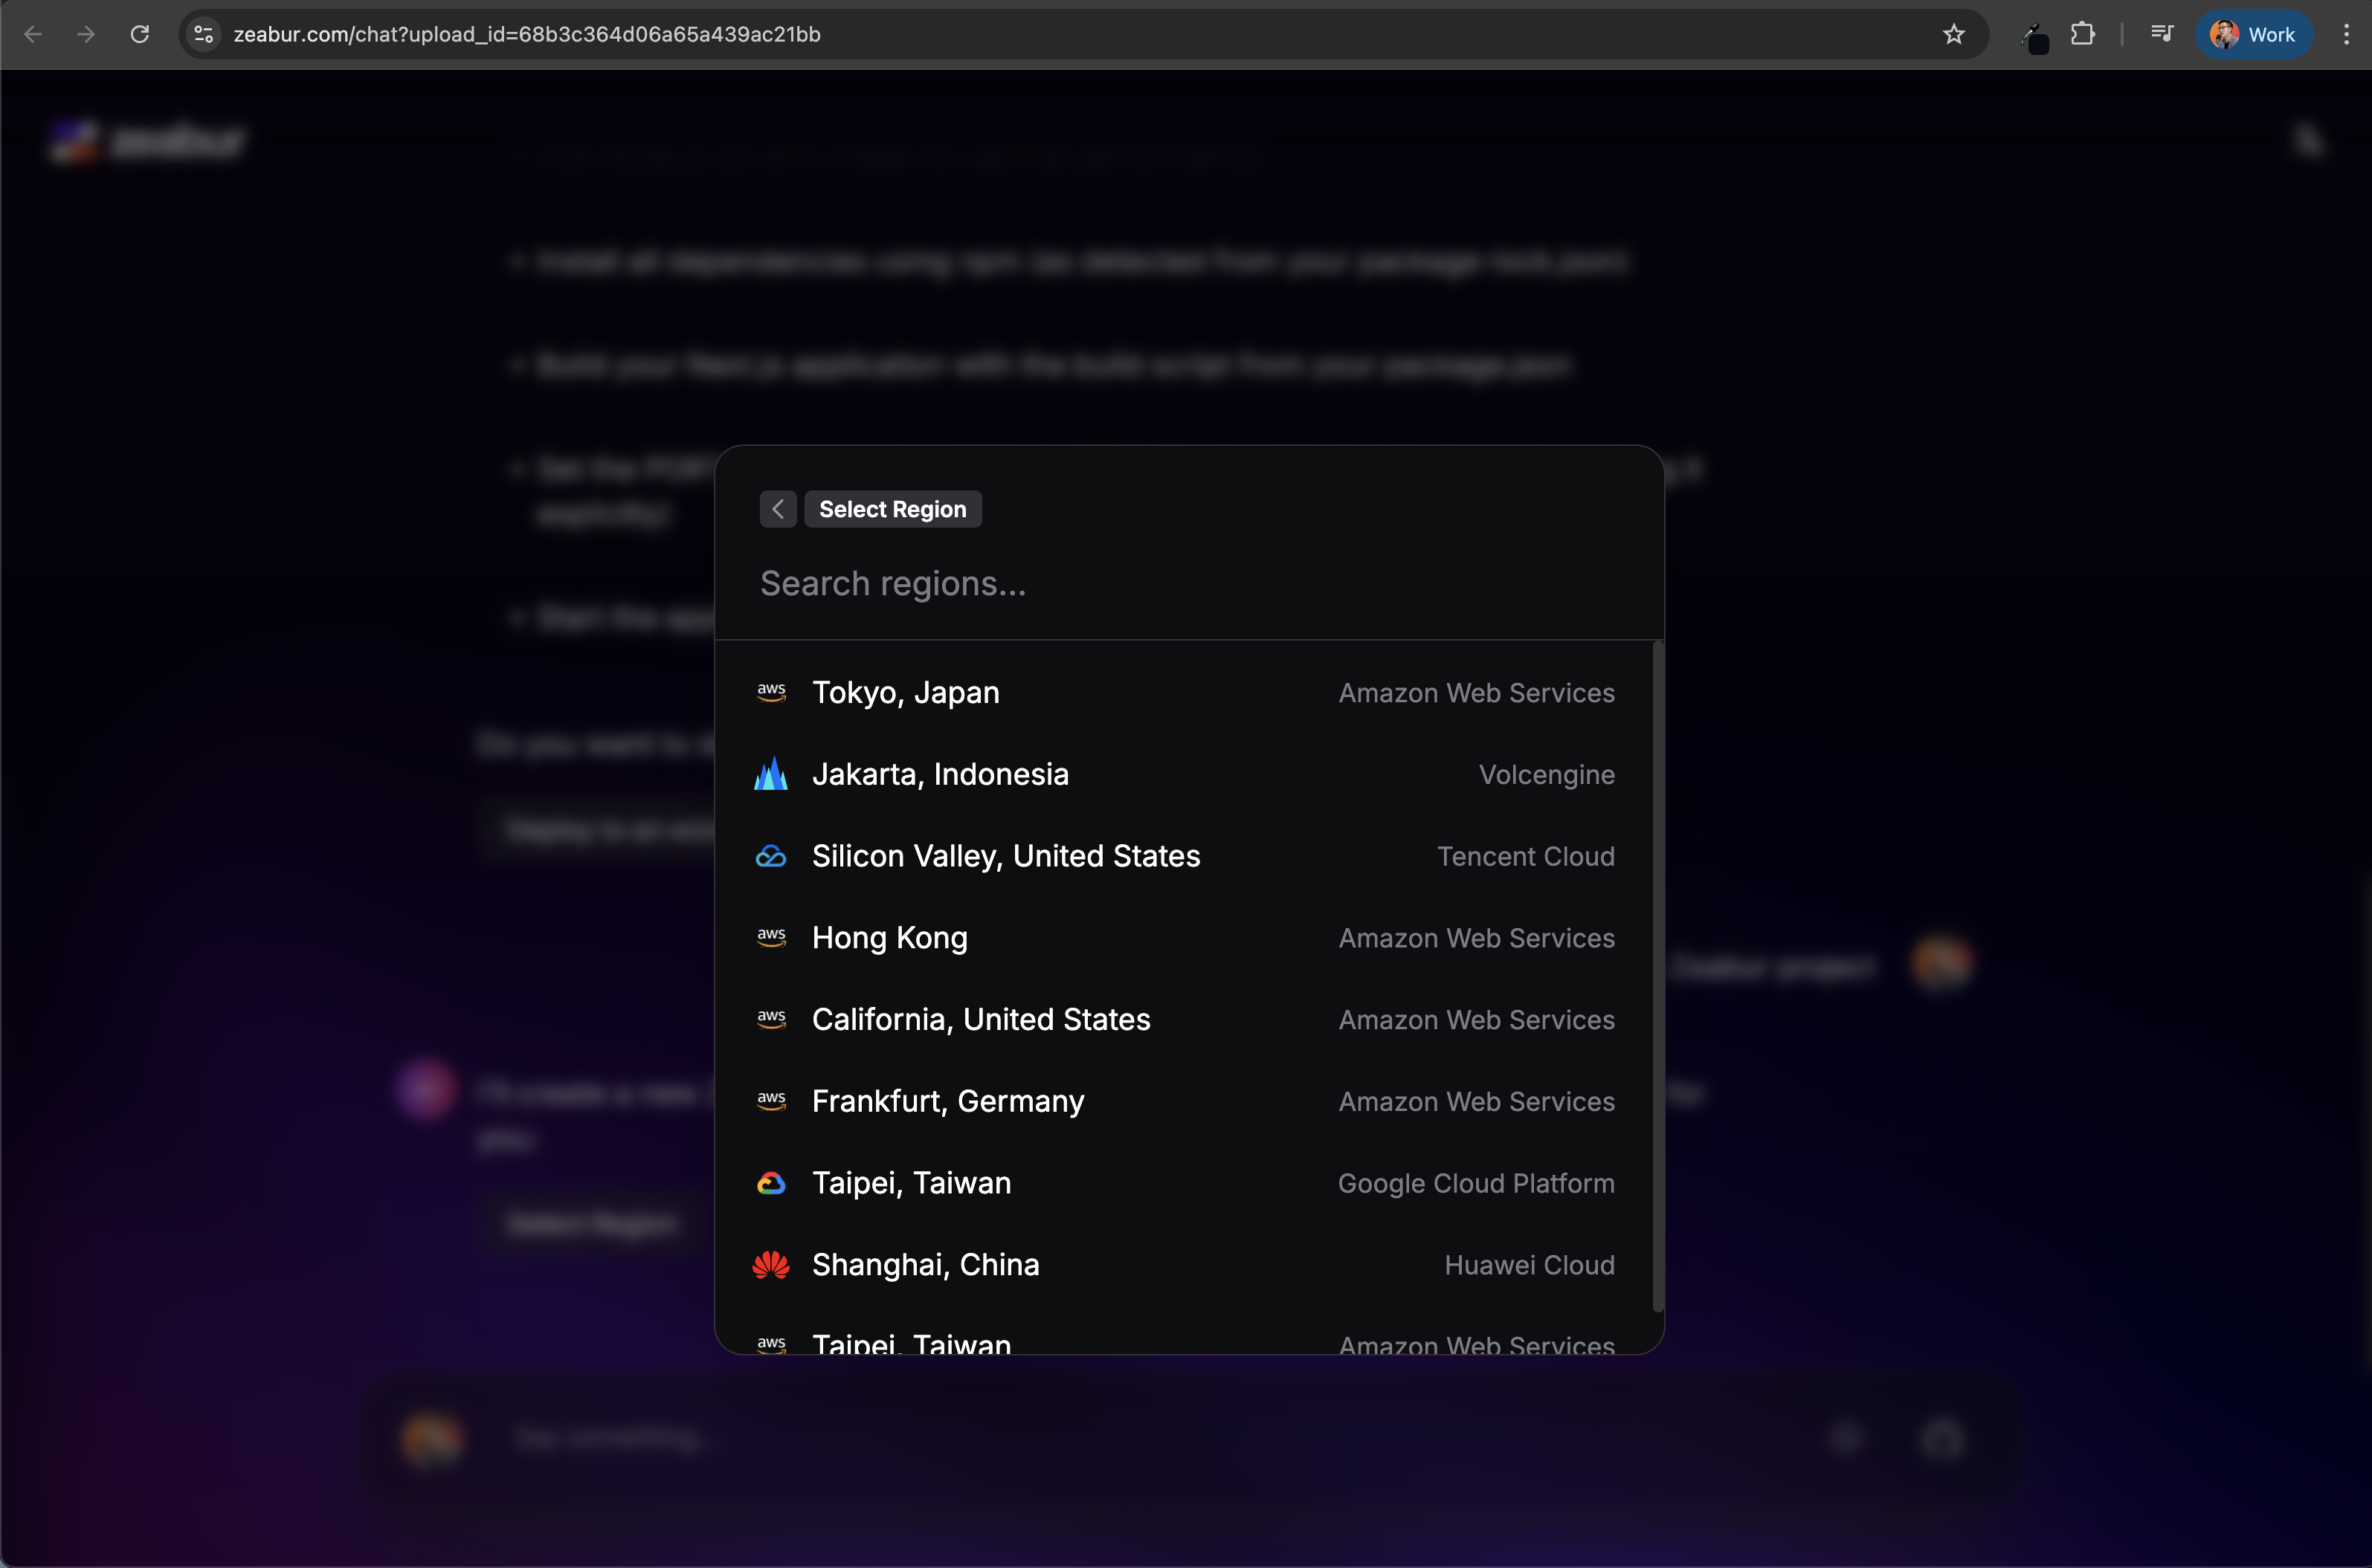This screenshot has width=2372, height=1568.
Task: Click Huawei Cloud provider label
Action: click(1530, 1265)
